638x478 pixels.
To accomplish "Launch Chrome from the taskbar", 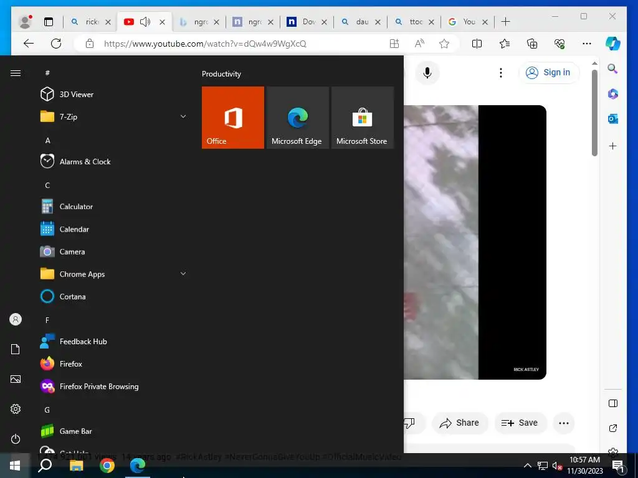I will coord(107,466).
